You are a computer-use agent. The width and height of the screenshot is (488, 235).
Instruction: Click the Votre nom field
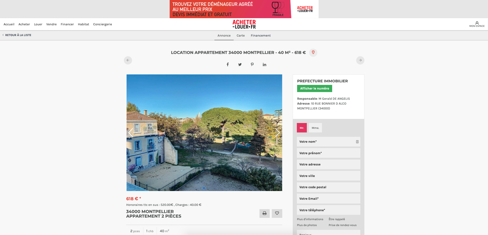coord(329,142)
